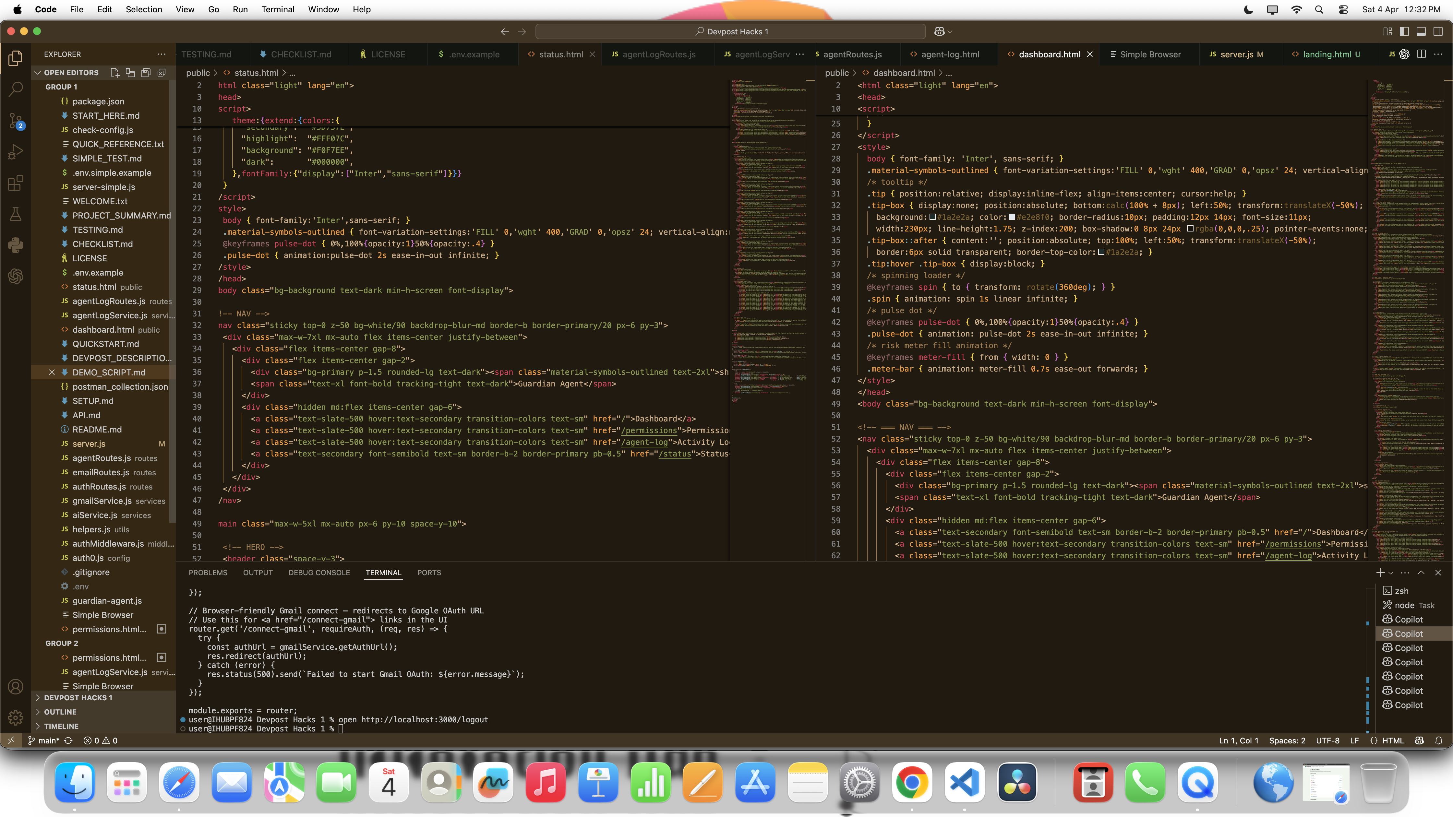Switch to the PROBLEMS panel tab
The image size is (1453, 817).
point(208,572)
